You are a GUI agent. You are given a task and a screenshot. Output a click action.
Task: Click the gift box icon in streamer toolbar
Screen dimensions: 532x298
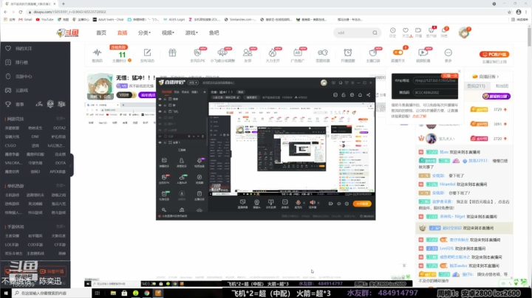172,52
